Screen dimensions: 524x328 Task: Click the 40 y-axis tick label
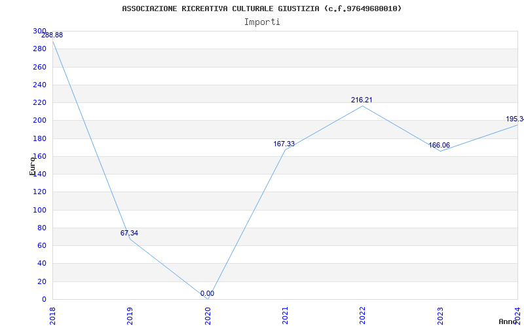[41, 264]
